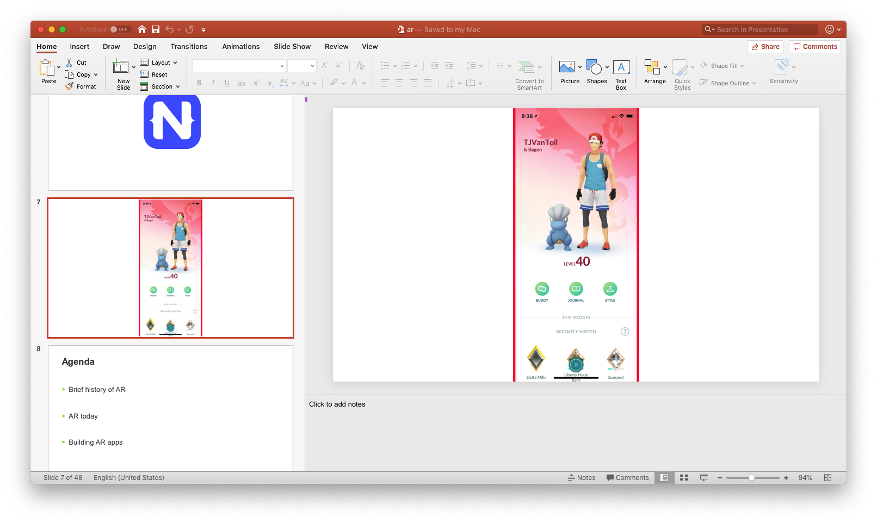Select slide 7 thumbnail
The width and height of the screenshot is (877, 524).
[x=170, y=268]
